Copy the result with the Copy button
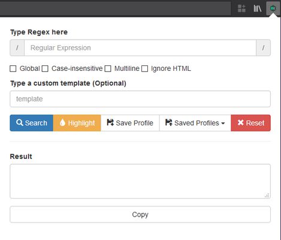The image size is (281, 240). (140, 214)
